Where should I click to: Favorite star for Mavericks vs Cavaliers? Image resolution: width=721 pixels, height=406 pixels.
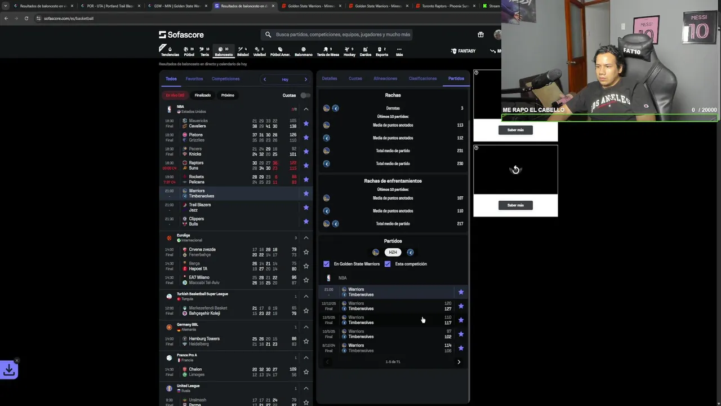click(306, 123)
